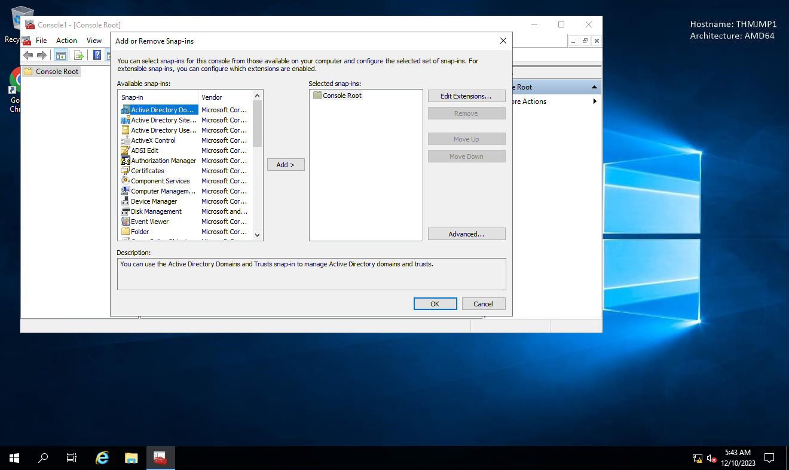This screenshot has height=470, width=789.
Task: Select Console Root in Selected snap-ins list
Action: coord(337,96)
